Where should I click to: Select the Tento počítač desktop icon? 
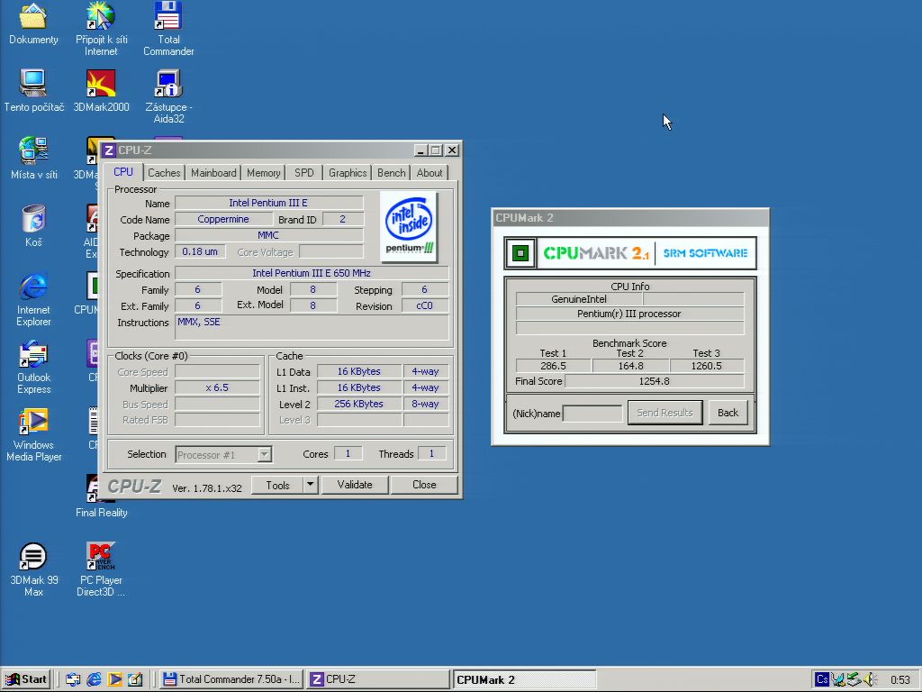point(33,91)
